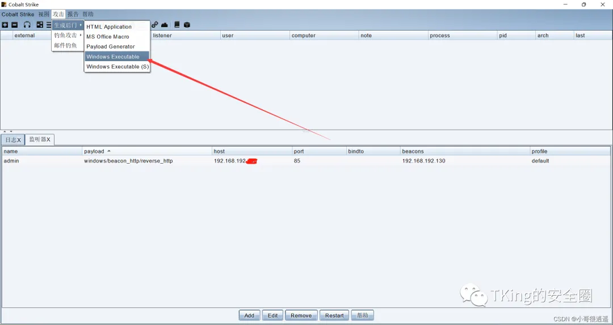Click the port column header

[x=320, y=151]
